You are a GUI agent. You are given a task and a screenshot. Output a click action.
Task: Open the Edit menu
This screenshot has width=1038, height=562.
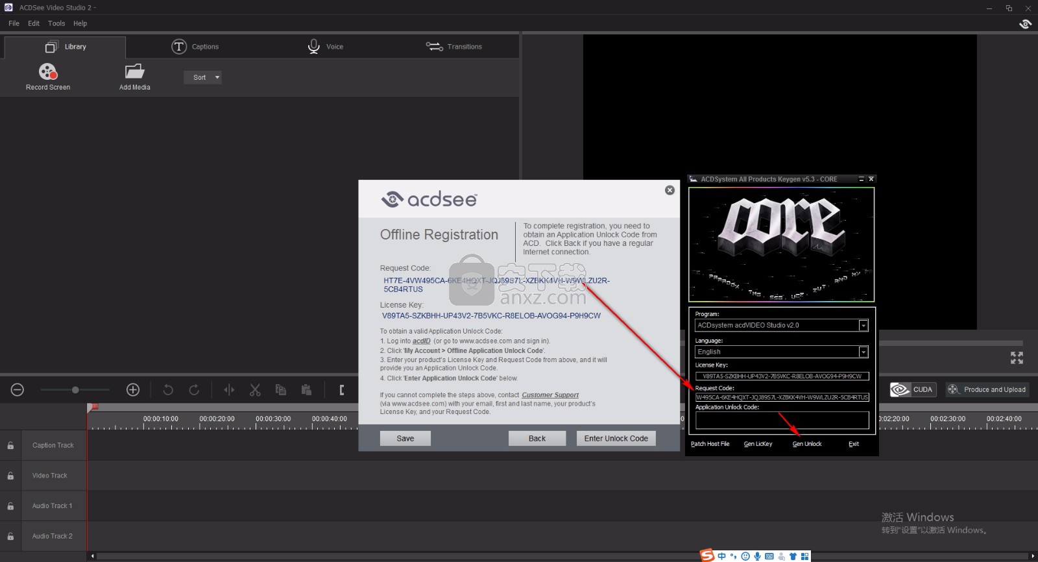pyautogui.click(x=34, y=23)
